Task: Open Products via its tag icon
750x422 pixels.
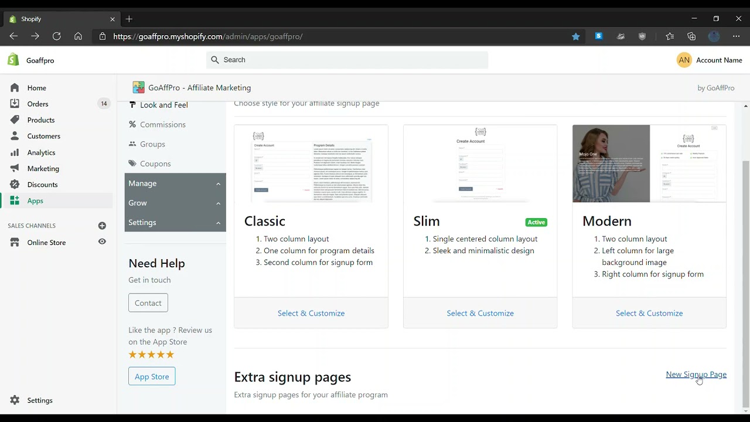Action: coord(15,120)
